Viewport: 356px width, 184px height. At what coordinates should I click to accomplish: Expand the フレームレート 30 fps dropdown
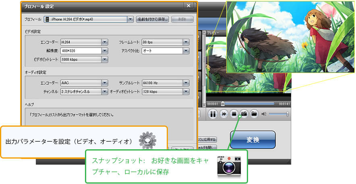[x=186, y=42]
